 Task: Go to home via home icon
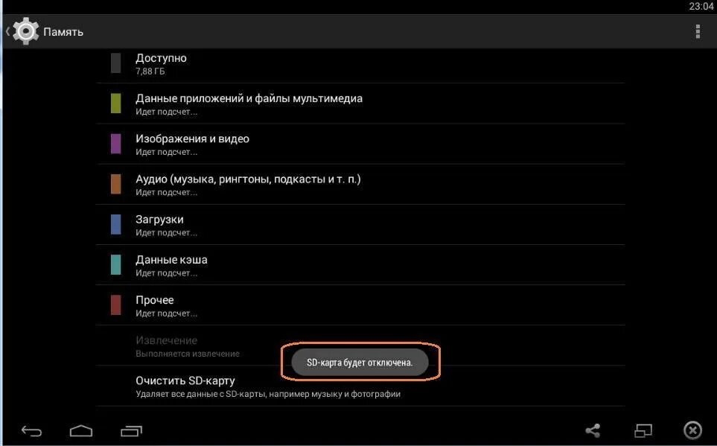click(81, 431)
